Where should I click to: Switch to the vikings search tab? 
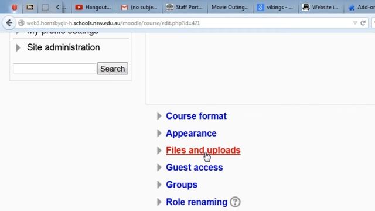click(x=275, y=7)
